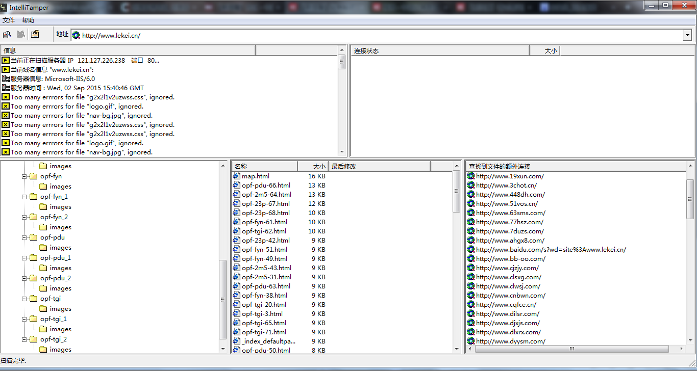The width and height of the screenshot is (697, 371).
Task: Select the opf-tgi_1 tree folder
Action: (x=54, y=319)
